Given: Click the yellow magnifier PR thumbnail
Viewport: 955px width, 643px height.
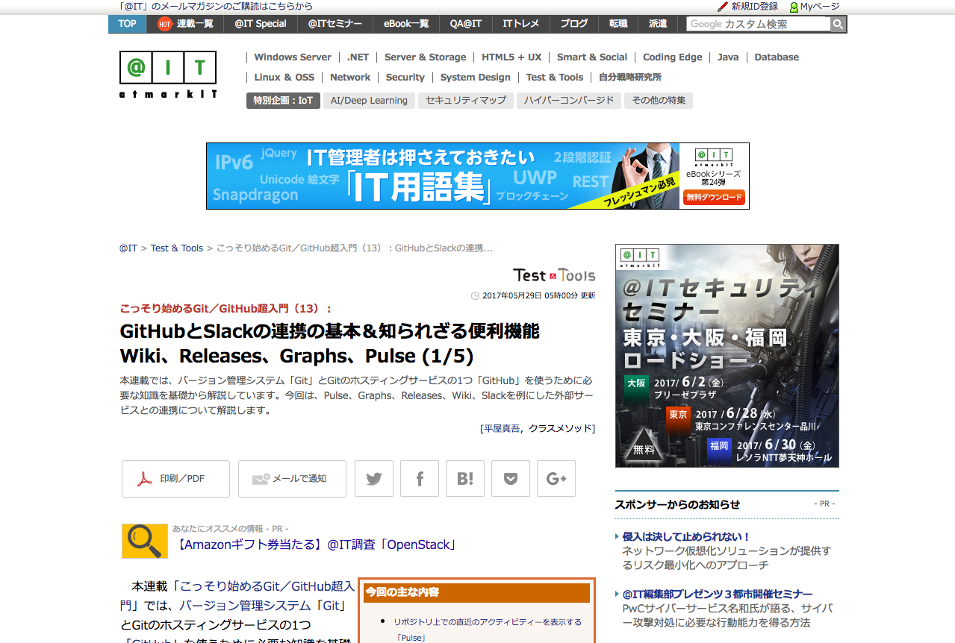Looking at the screenshot, I should click(x=145, y=541).
